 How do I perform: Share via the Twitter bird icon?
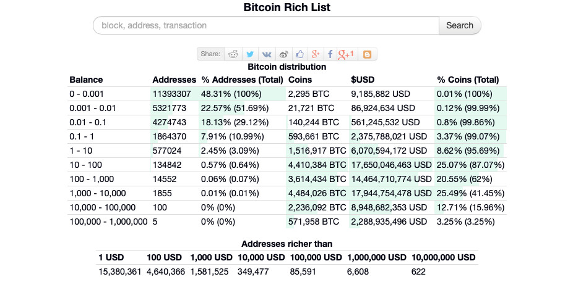[x=250, y=54]
